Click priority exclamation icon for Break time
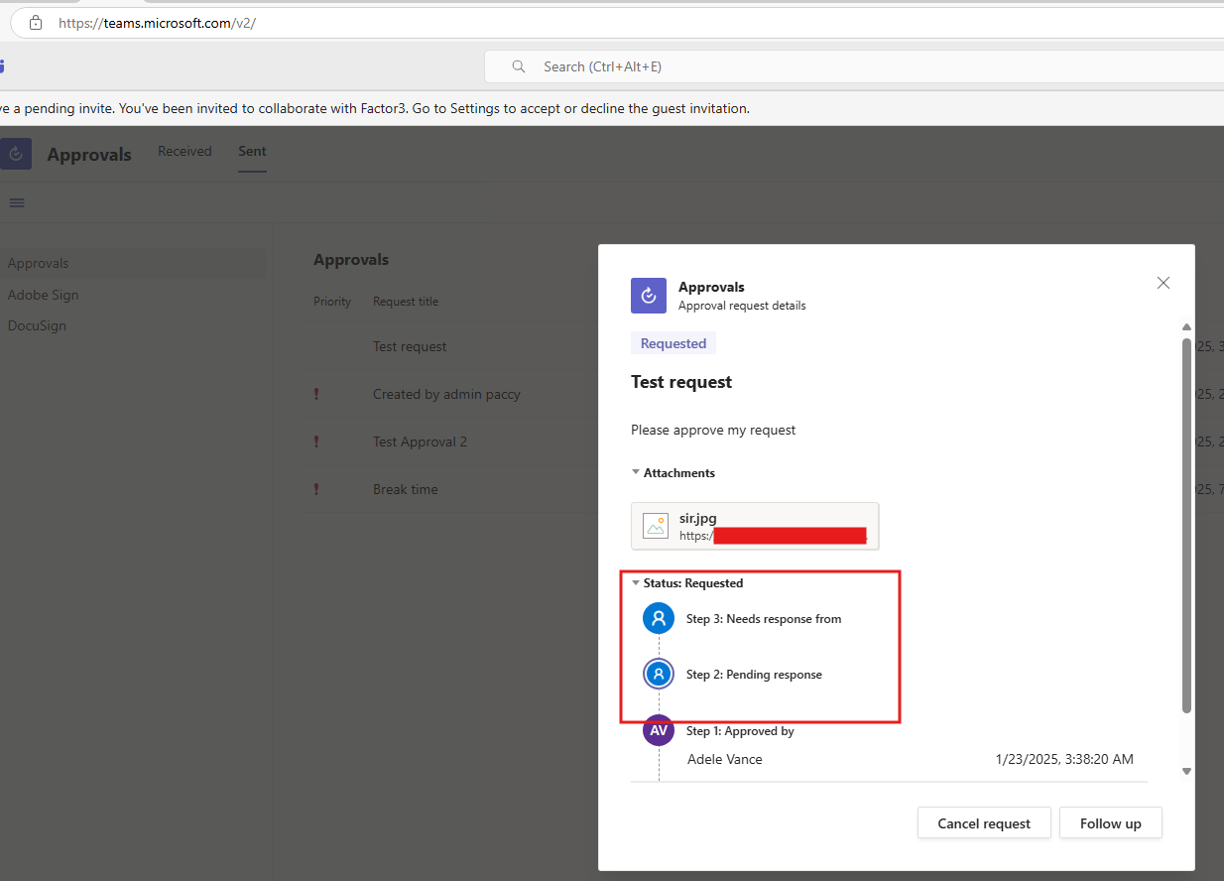This screenshot has width=1224, height=881. click(316, 489)
